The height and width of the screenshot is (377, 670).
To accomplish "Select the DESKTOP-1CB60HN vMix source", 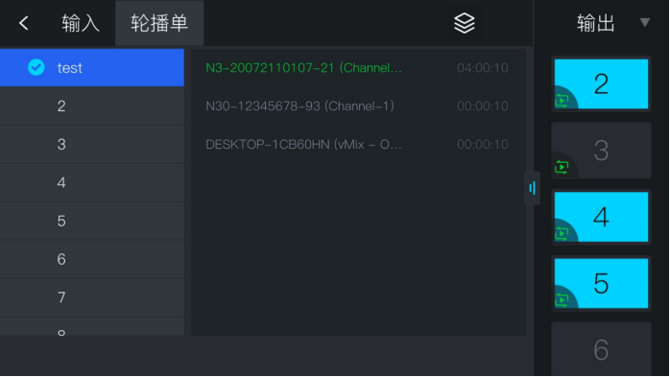I will (357, 144).
